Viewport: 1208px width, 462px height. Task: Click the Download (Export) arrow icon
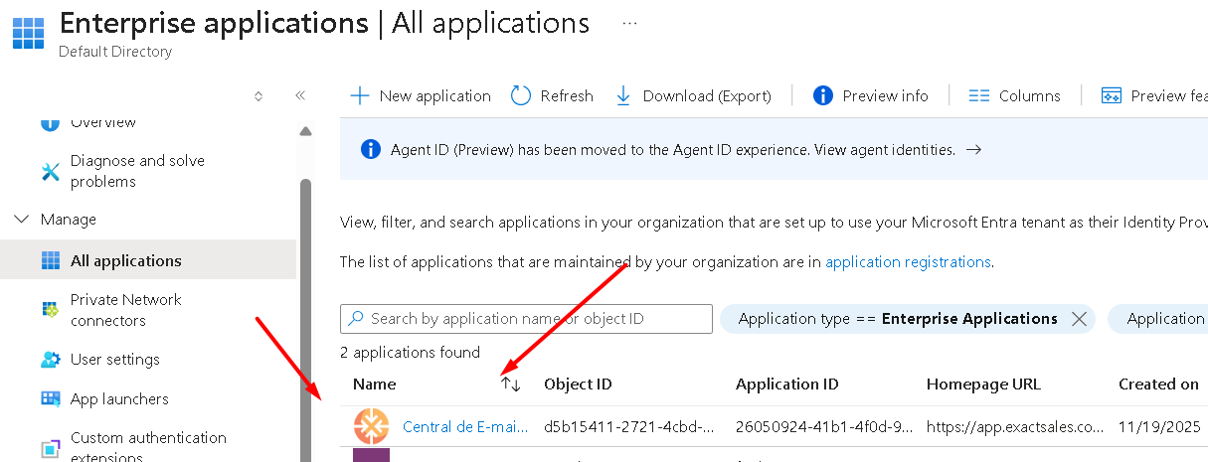coord(623,95)
